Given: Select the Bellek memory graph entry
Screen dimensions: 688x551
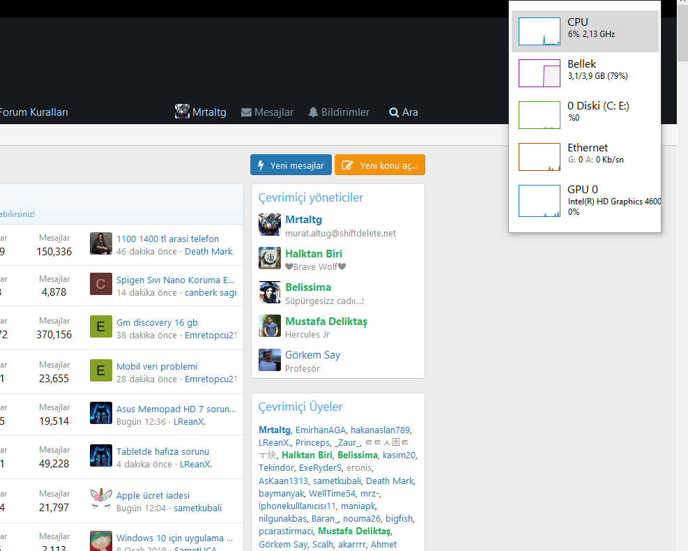Looking at the screenshot, I should click(x=585, y=73).
